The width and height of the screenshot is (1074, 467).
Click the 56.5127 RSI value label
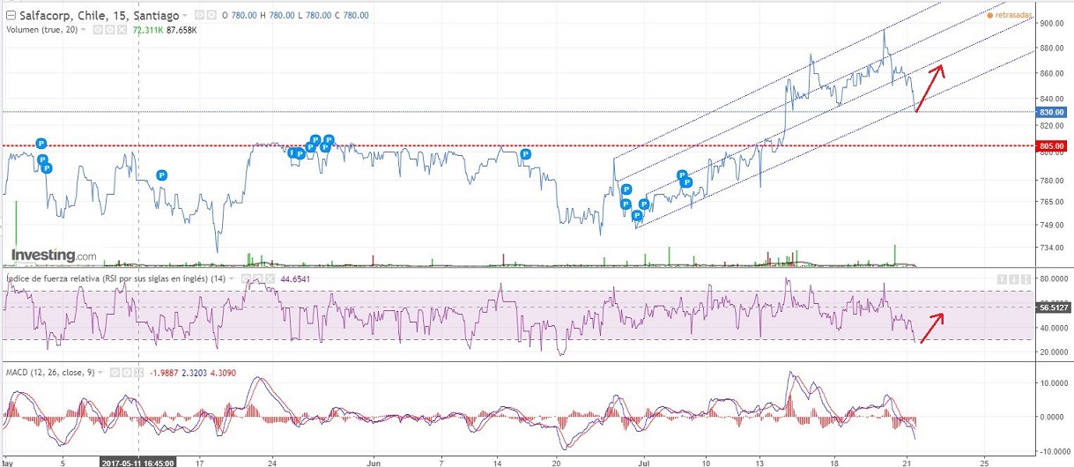click(1053, 308)
